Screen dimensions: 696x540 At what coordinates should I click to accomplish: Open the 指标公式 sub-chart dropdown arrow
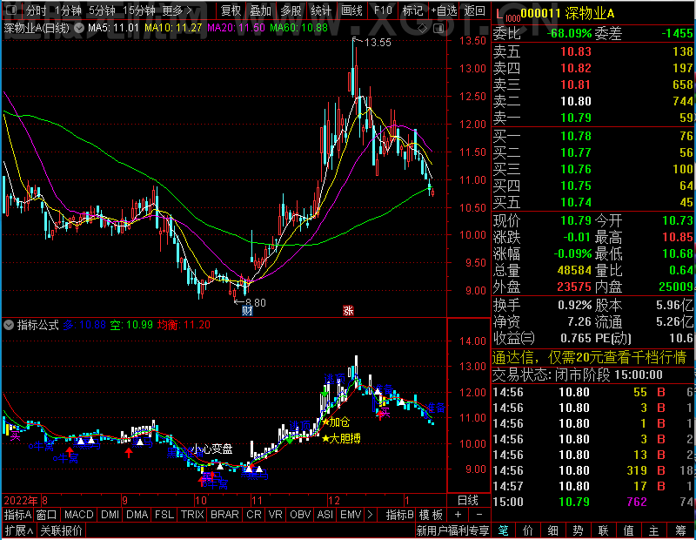coord(9,325)
